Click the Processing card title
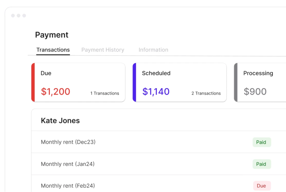286x192 pixels. click(x=258, y=73)
